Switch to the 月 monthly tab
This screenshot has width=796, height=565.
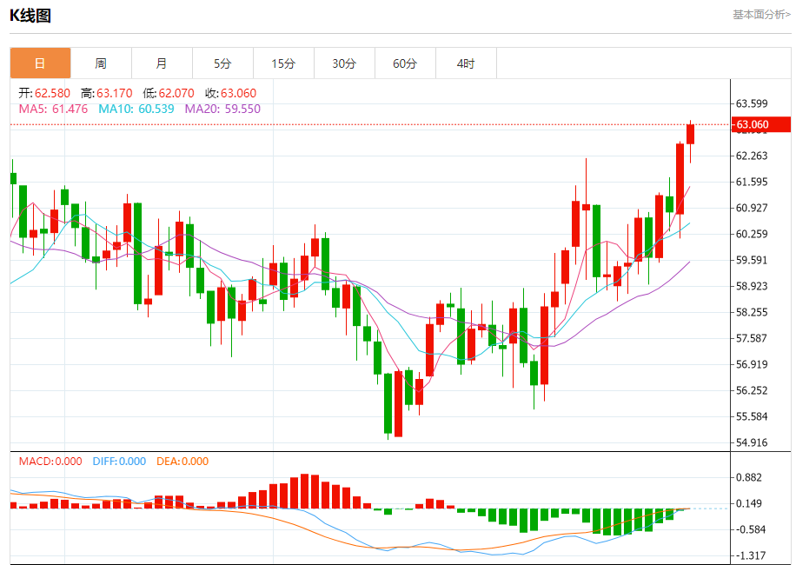162,63
